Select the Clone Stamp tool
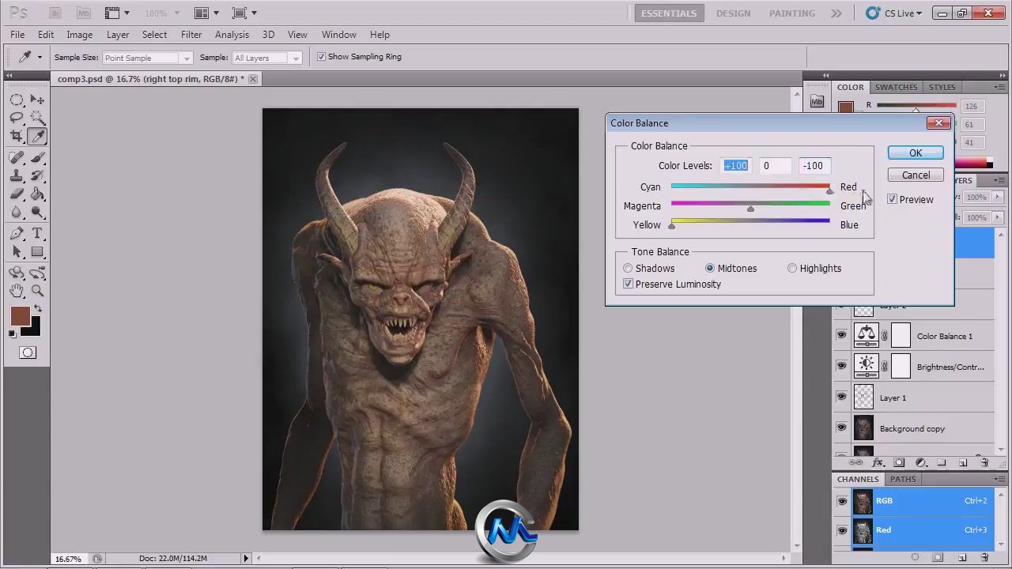 tap(17, 176)
